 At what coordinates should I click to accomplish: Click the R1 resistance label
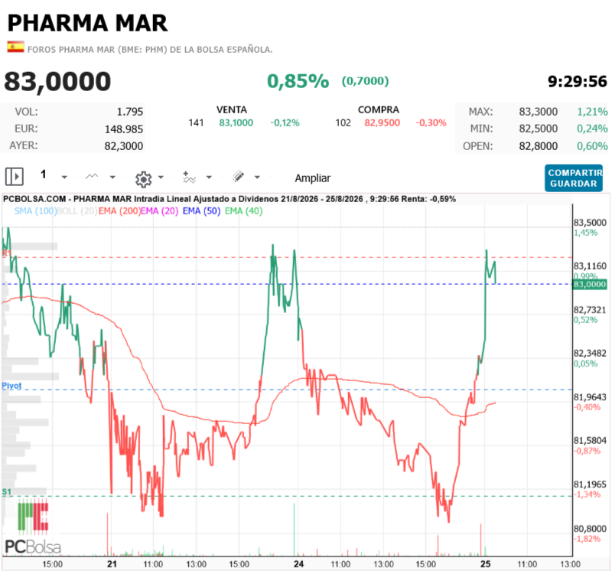(6, 253)
